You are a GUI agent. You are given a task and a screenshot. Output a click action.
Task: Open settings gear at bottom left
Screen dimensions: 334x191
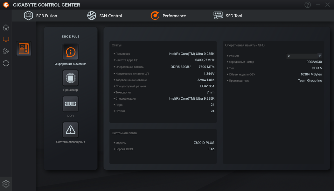(x=6, y=184)
